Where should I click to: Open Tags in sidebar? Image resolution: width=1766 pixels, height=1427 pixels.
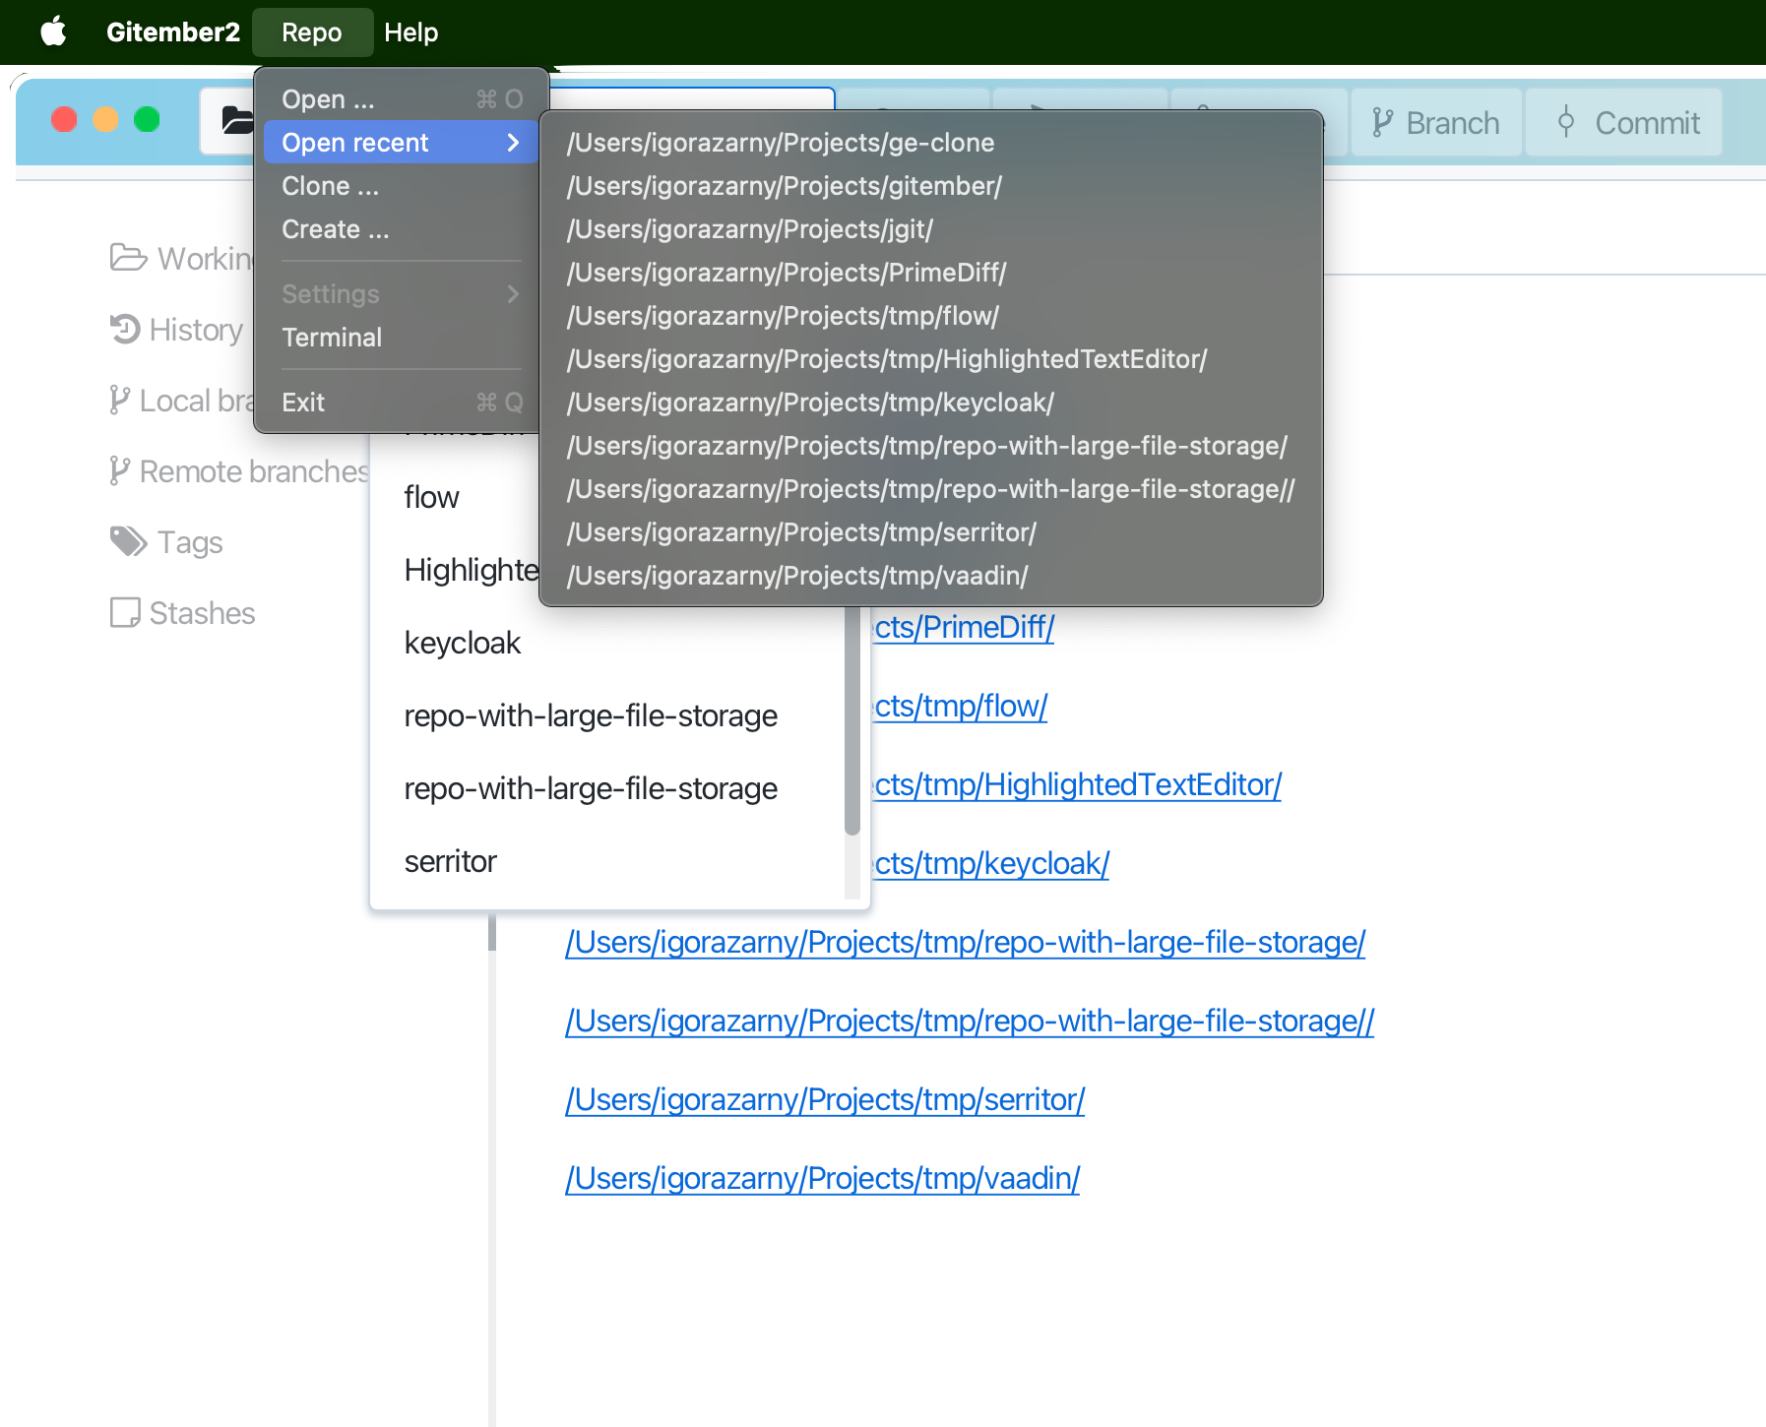[x=166, y=542]
